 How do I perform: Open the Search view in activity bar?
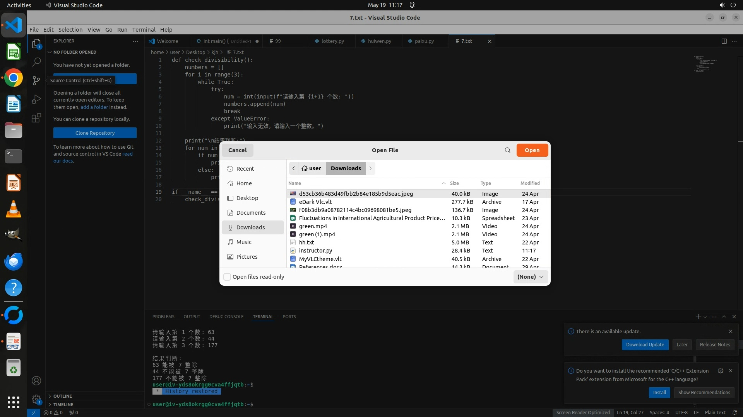(x=36, y=62)
